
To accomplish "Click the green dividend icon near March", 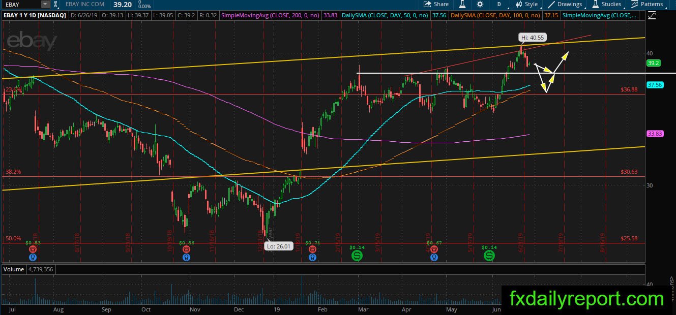I will pyautogui.click(x=358, y=256).
